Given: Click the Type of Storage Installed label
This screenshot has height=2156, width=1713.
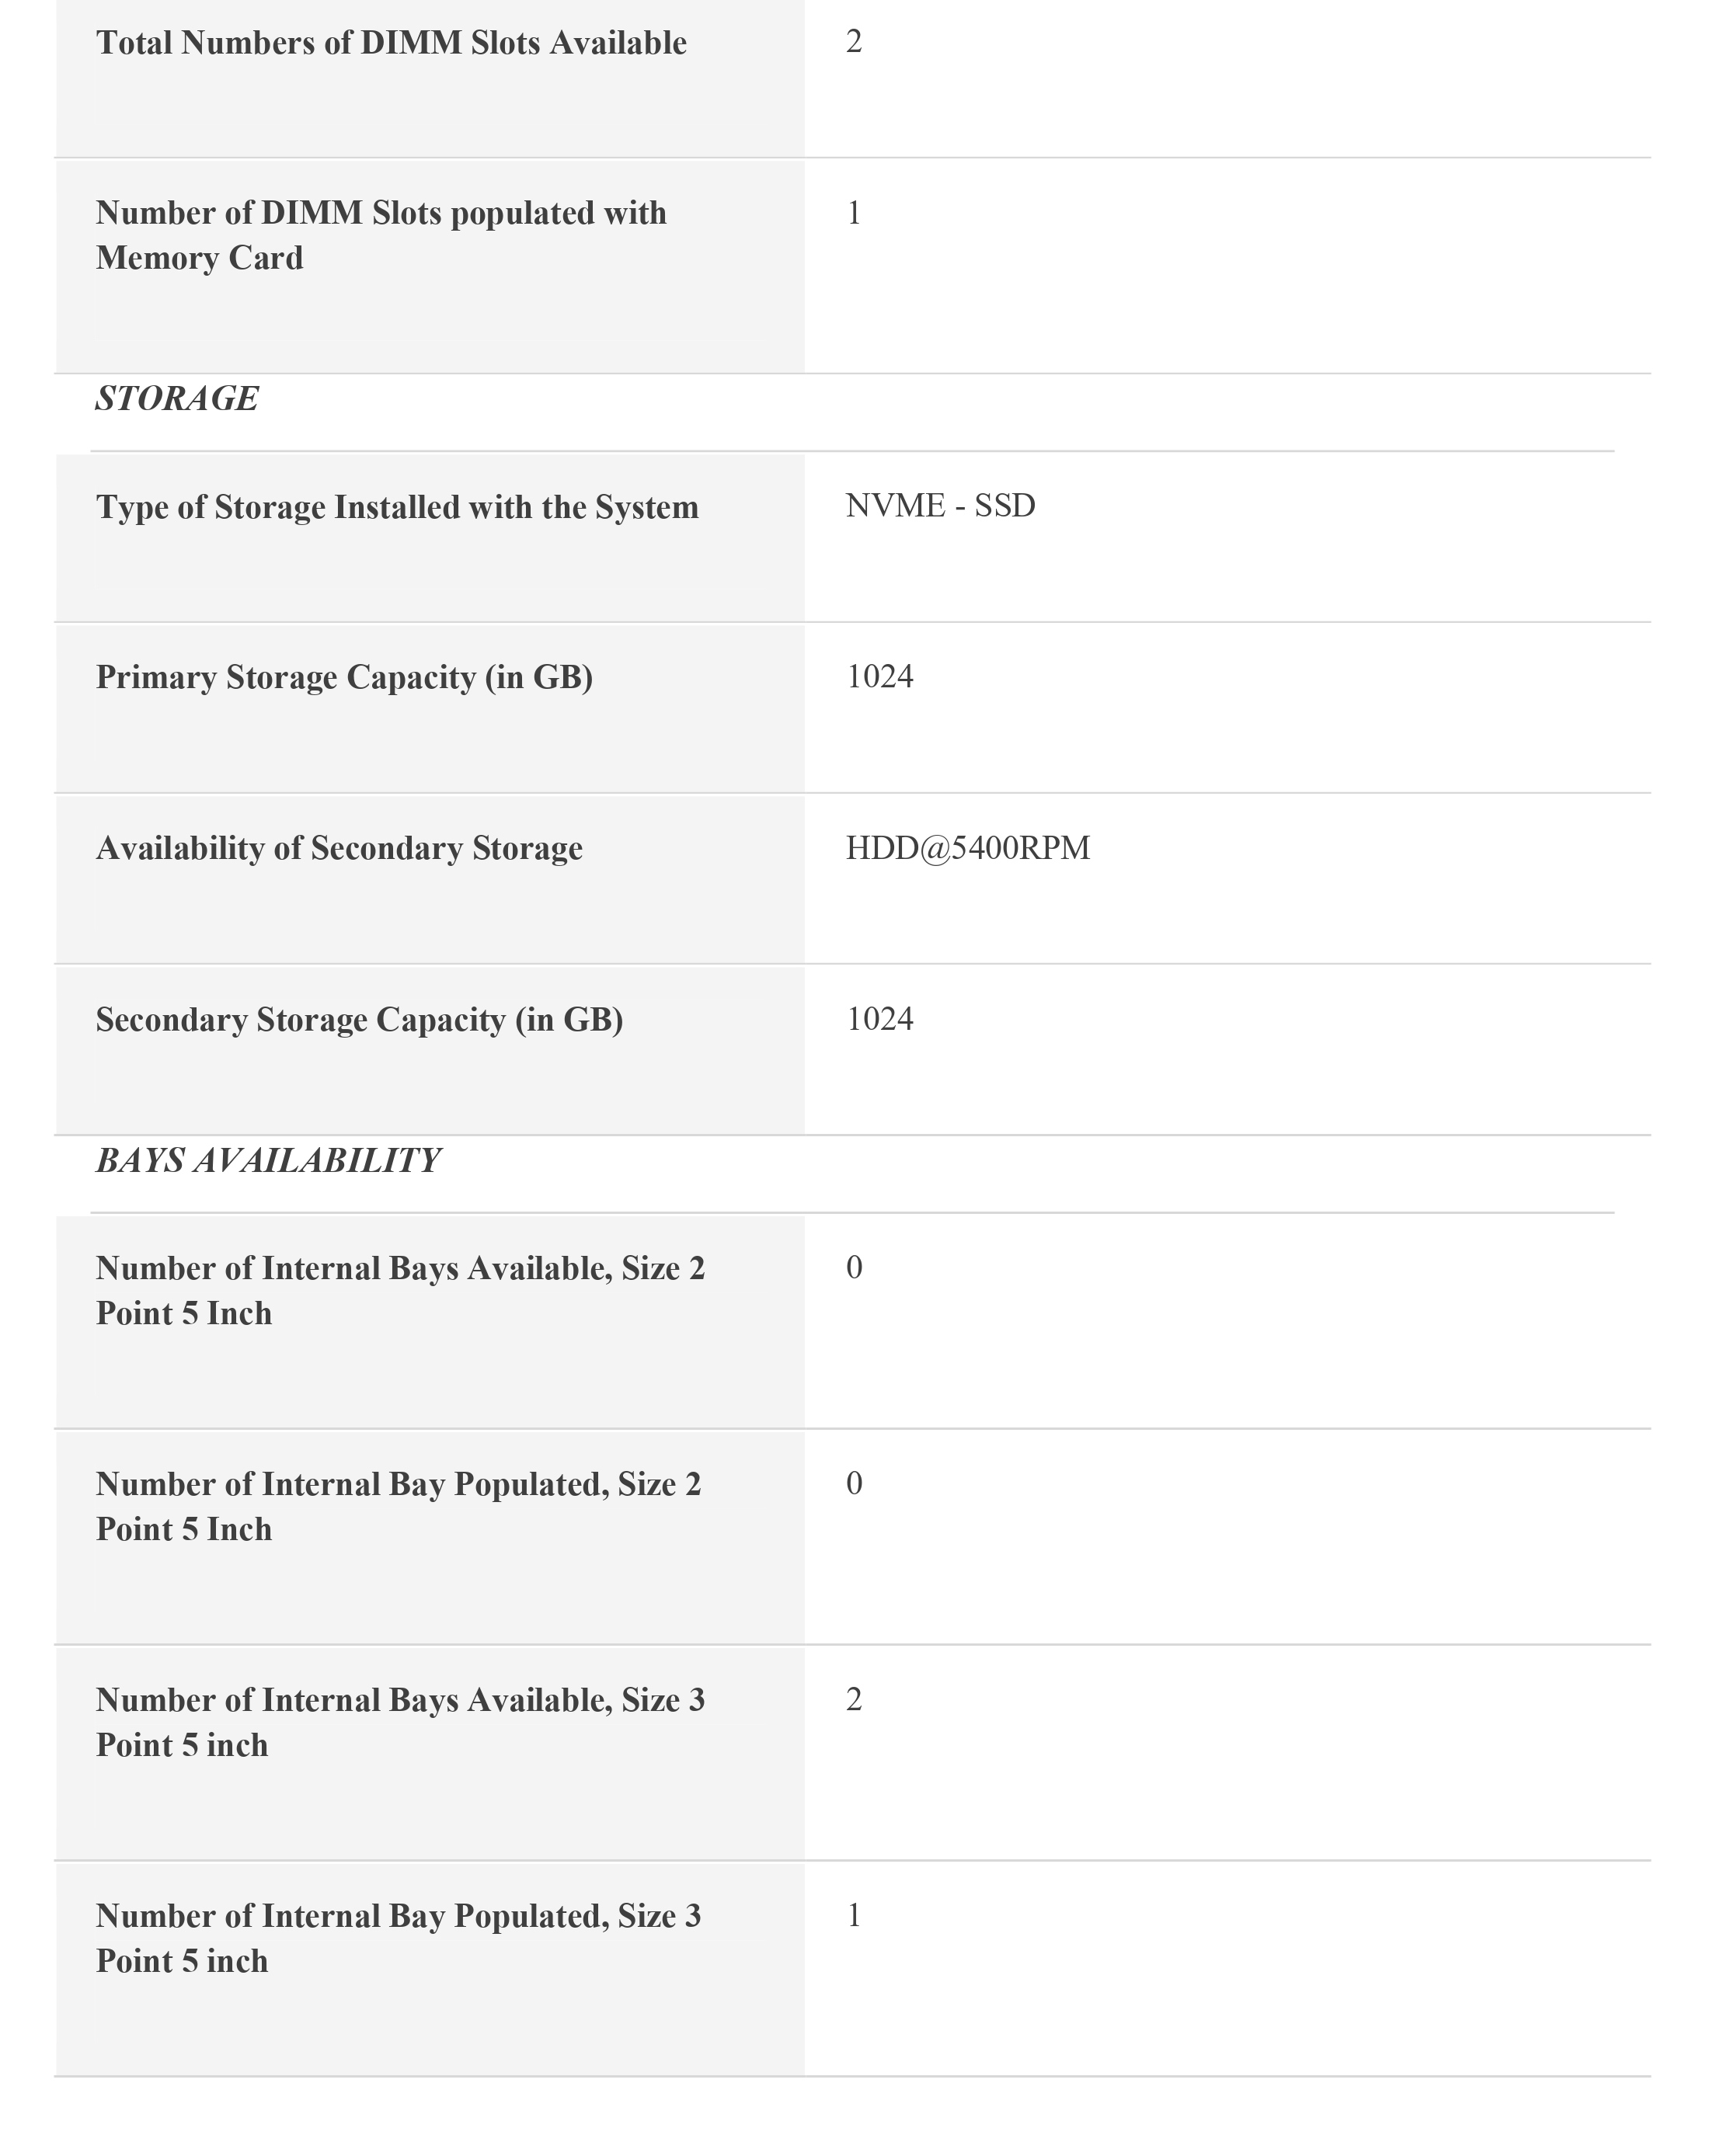Looking at the screenshot, I should click(397, 507).
